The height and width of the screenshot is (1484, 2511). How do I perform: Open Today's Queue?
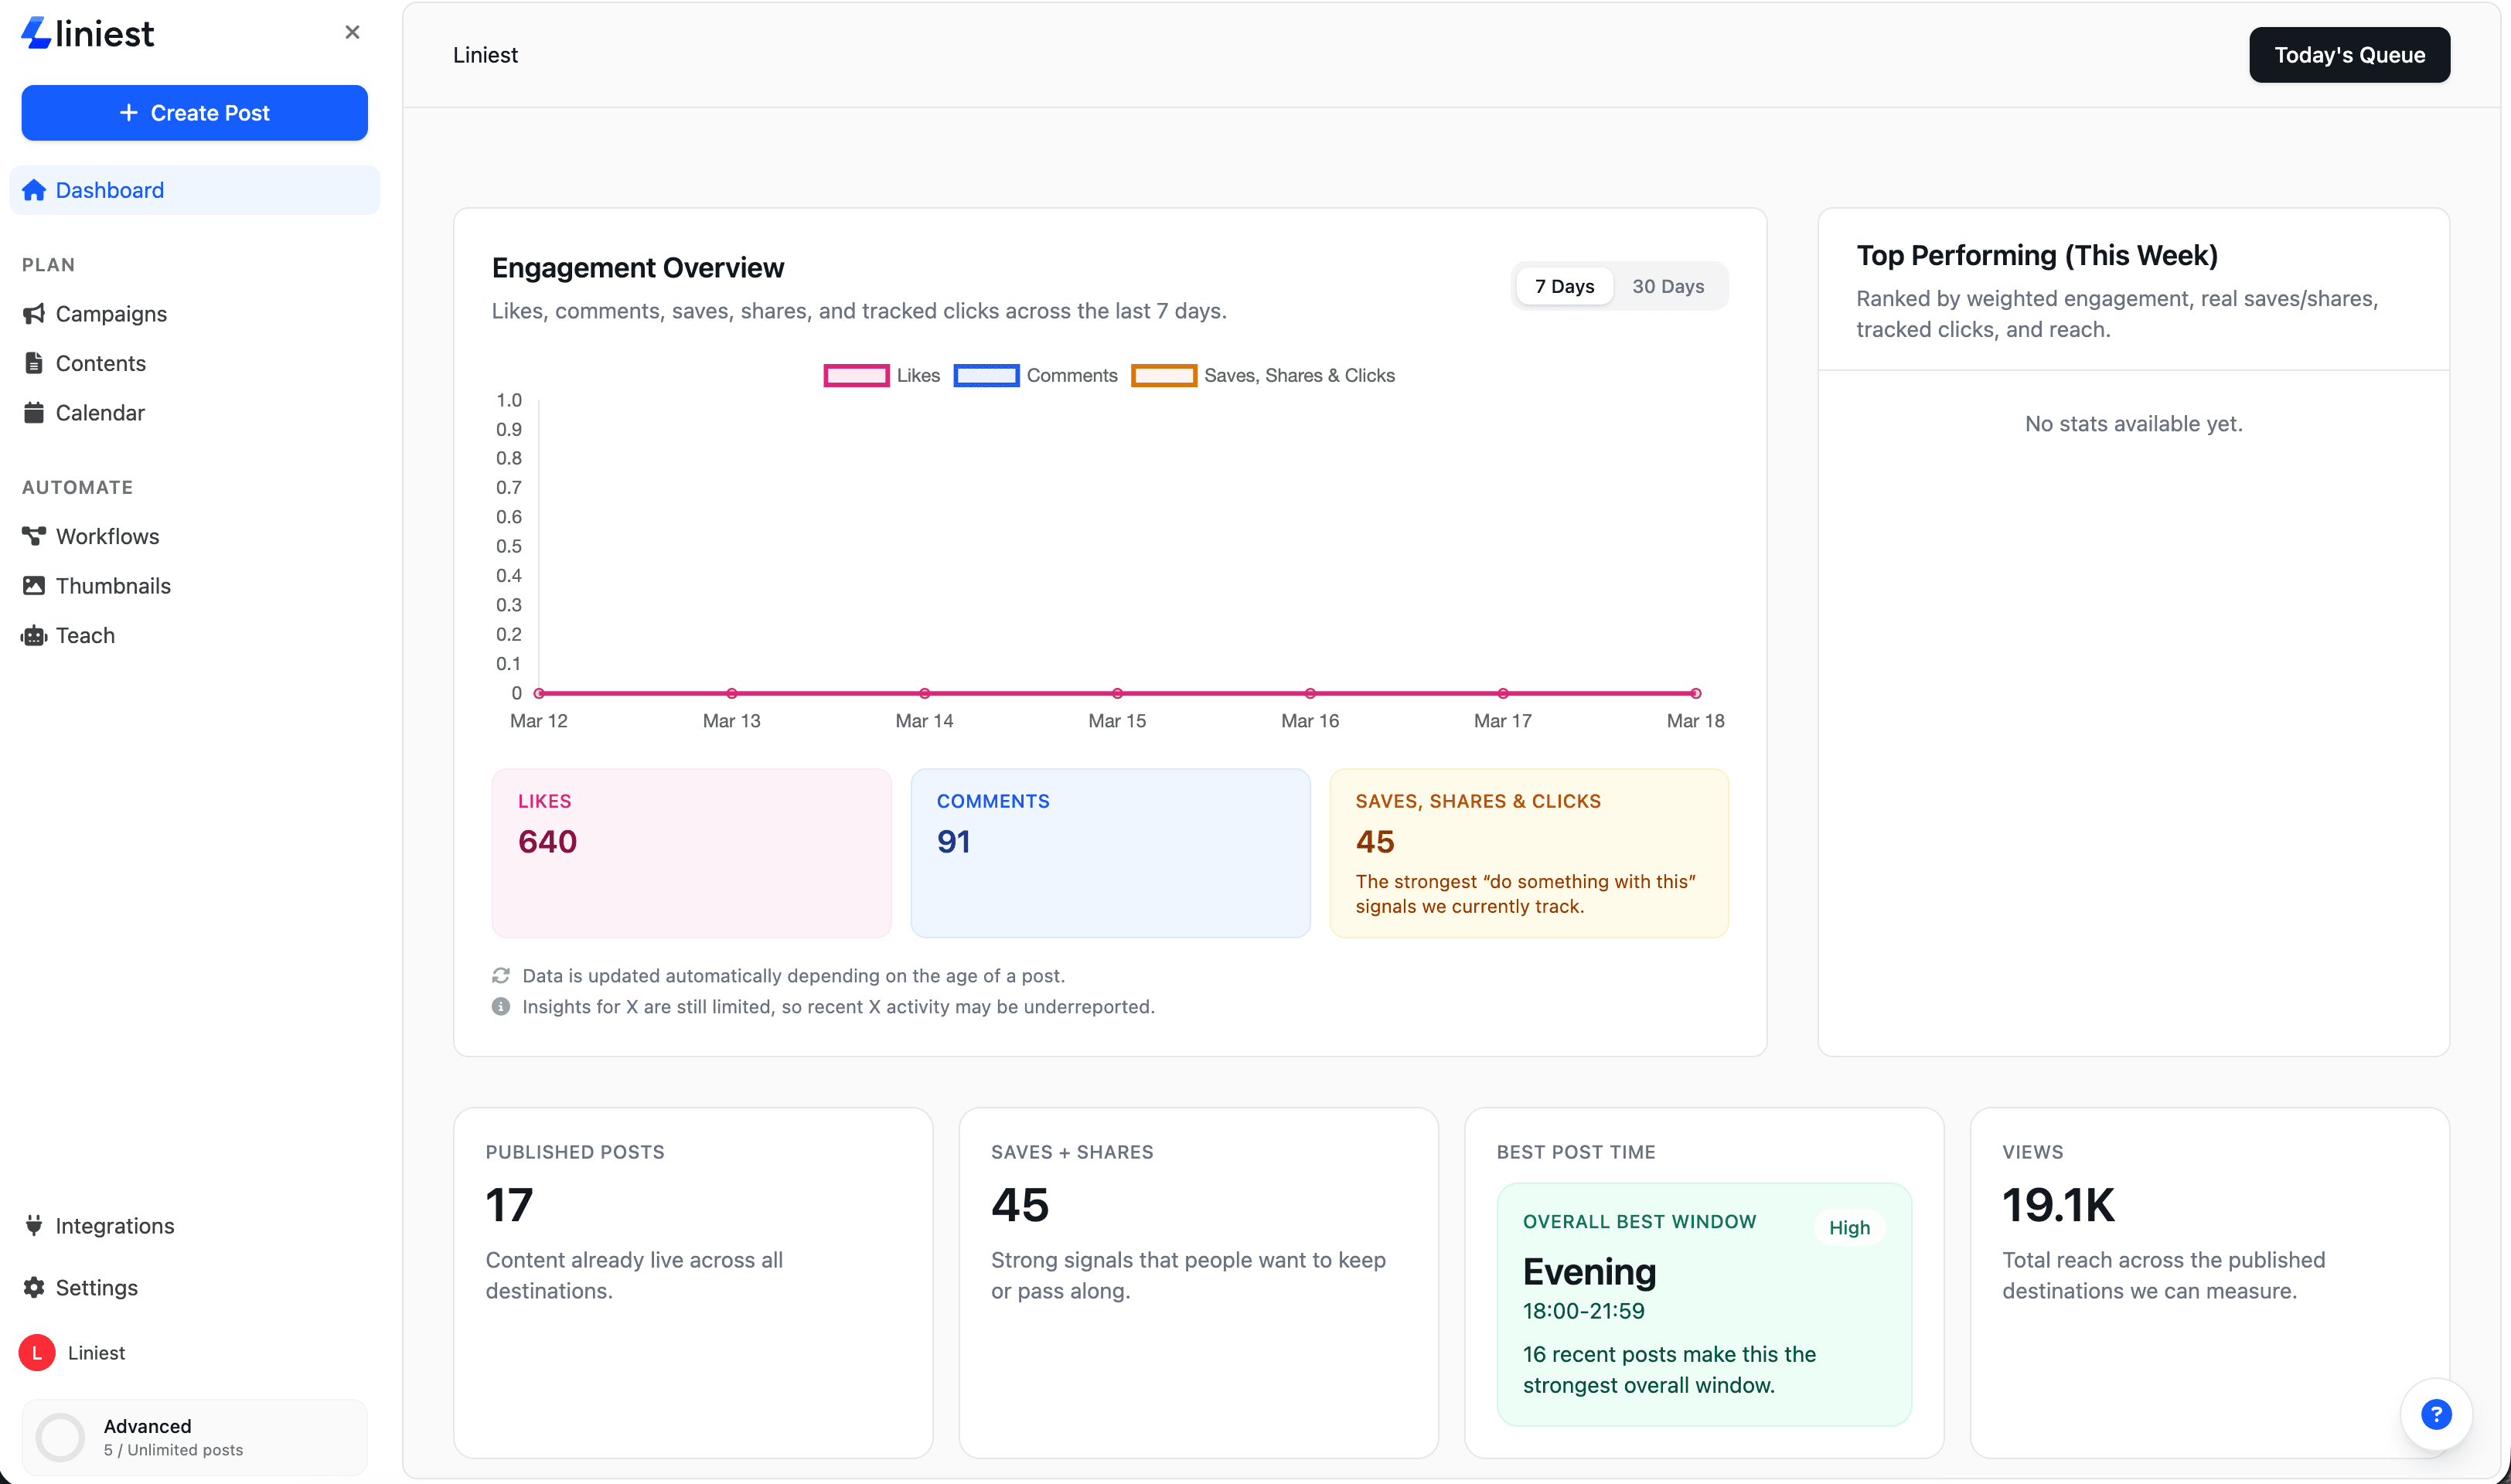[2348, 55]
